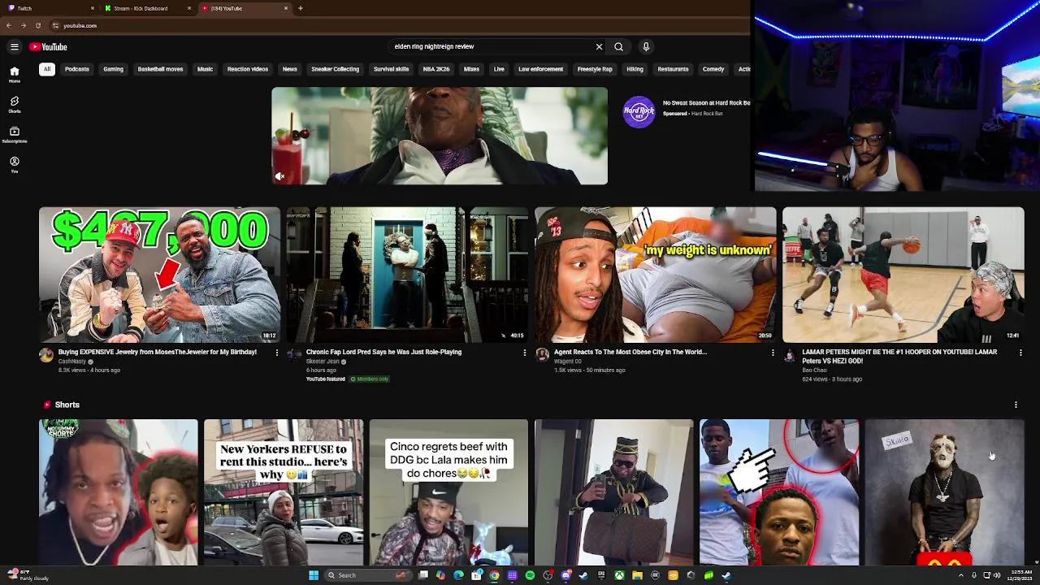Open Hard Rock Bet advertiser logo
The height and width of the screenshot is (585, 1040).
pos(639,112)
